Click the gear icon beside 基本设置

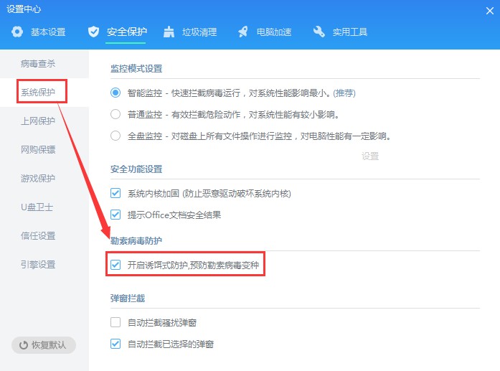(17, 32)
